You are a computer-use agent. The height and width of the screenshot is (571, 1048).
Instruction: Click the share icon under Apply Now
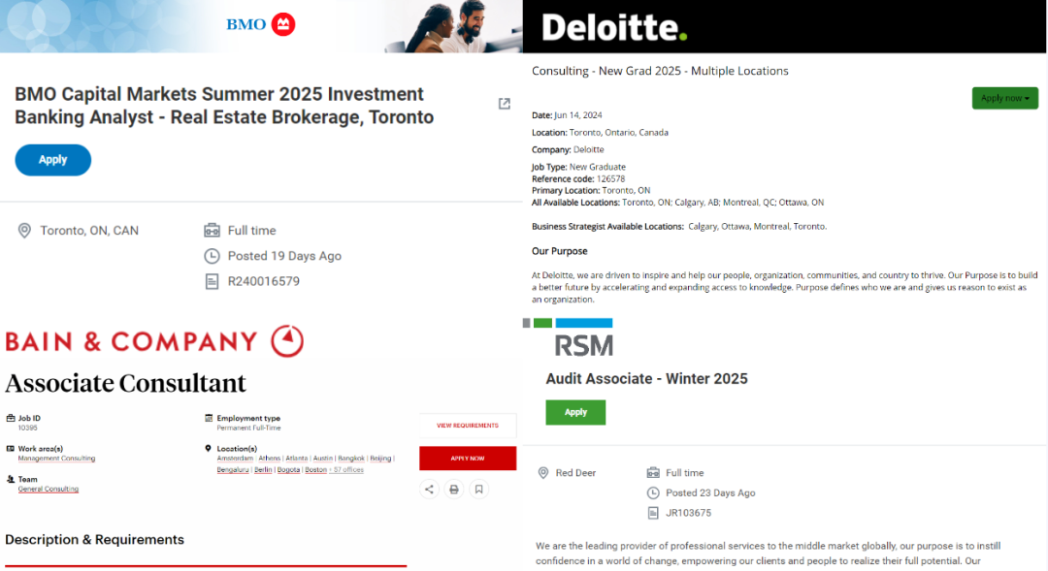(429, 490)
